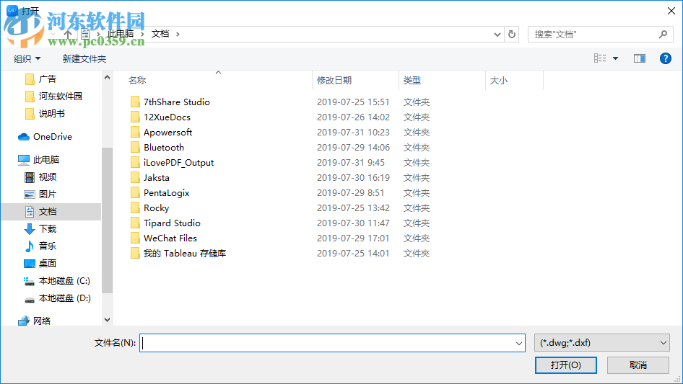
Task: Click sidebar scrollbar down arrow
Action: [107, 320]
